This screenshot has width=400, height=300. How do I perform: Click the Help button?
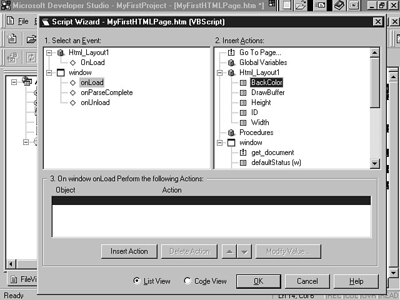(356, 281)
